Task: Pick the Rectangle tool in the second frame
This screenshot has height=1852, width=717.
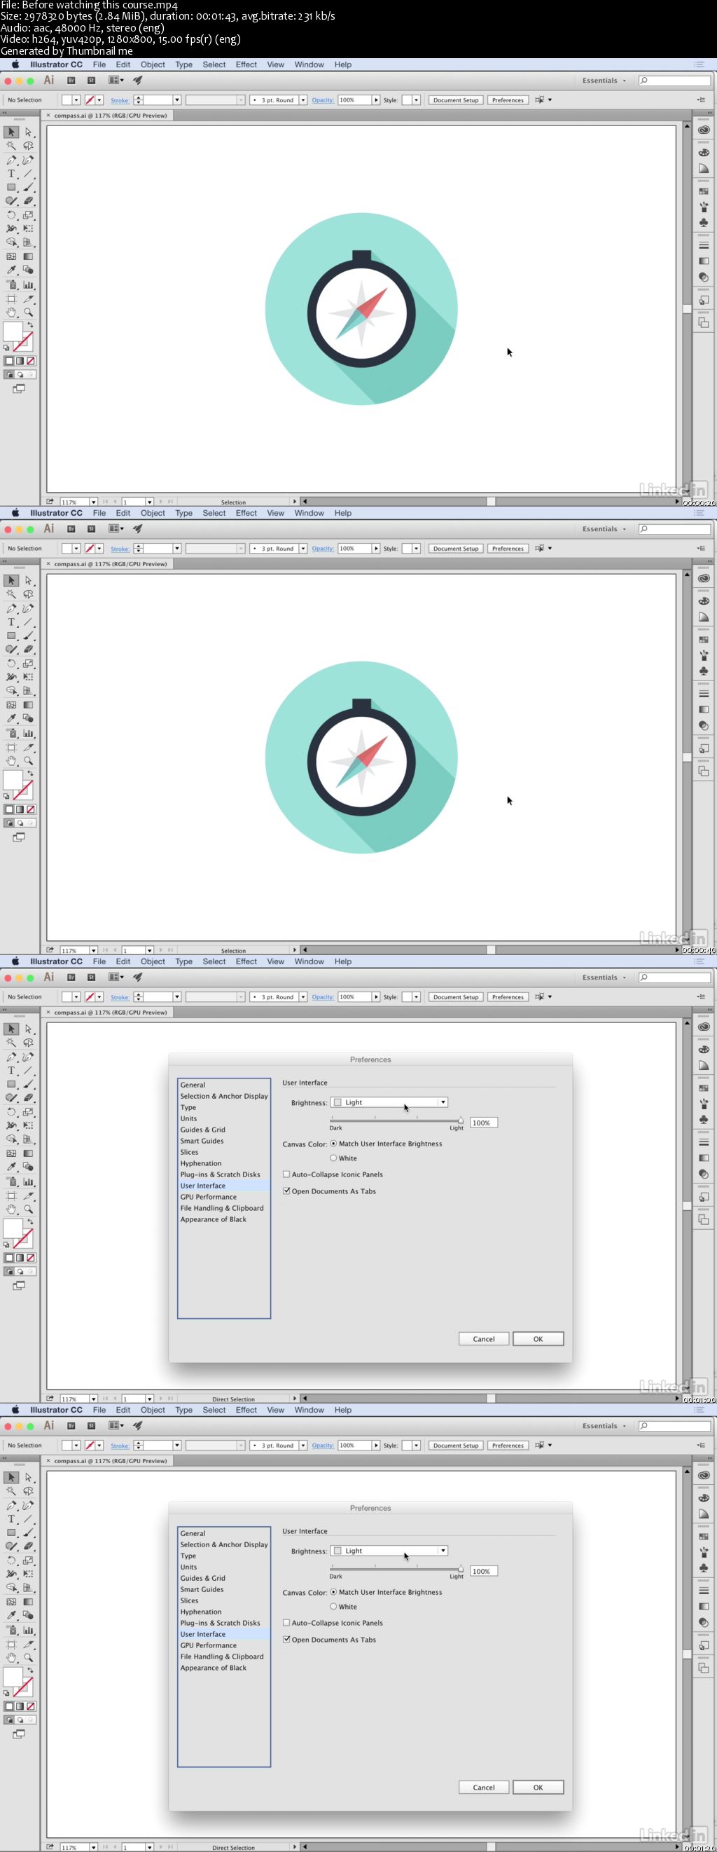Action: coord(11,636)
